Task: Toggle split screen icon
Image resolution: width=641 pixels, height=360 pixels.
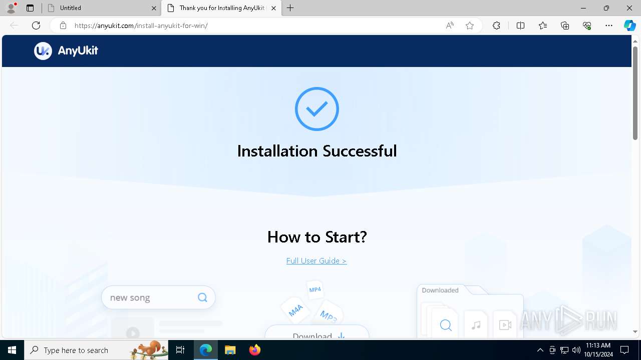Action: [x=520, y=25]
